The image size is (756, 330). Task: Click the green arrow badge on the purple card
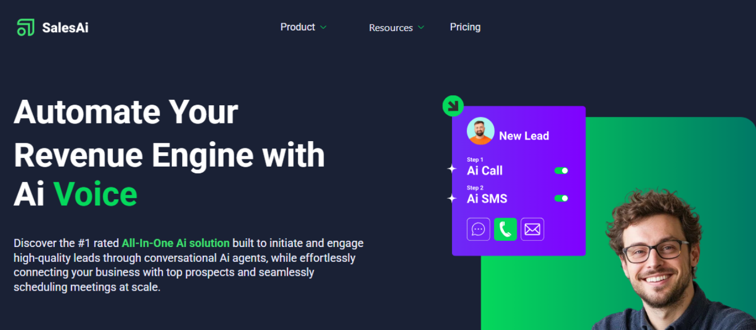point(453,106)
